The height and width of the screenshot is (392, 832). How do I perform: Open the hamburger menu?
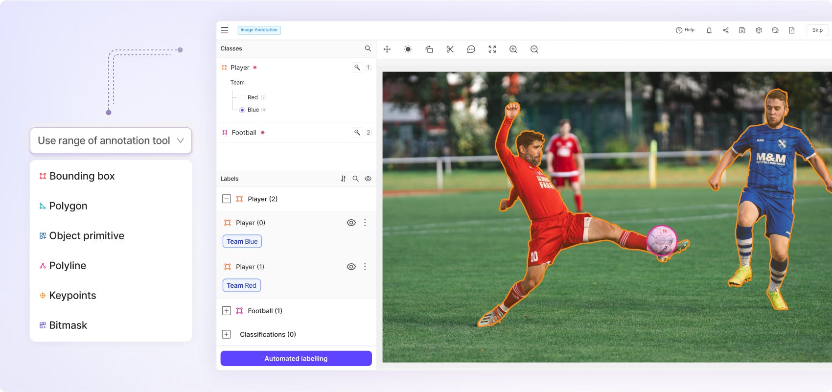point(225,30)
